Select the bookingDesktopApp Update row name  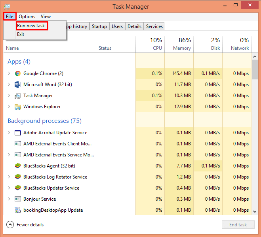53,210
